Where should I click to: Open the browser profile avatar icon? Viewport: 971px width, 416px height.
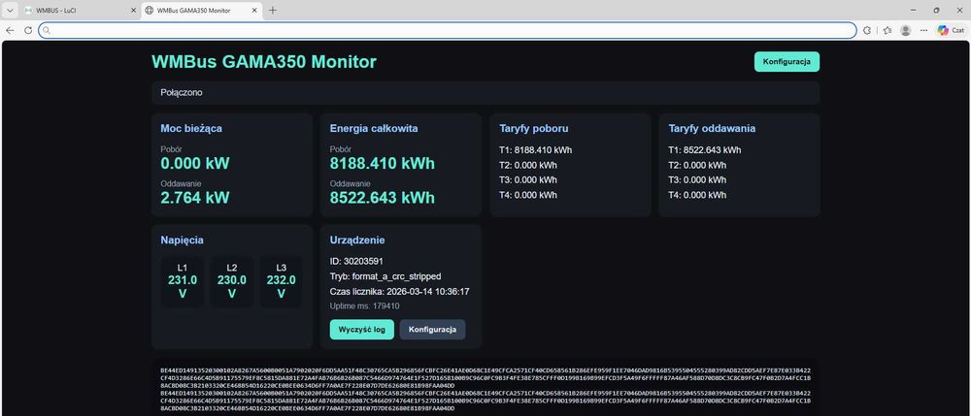905,30
